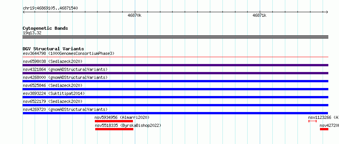Open variant nsv4268000 (gnomADStructuralVariants) label
Viewport: 339px width, 144px height.
(65, 77)
